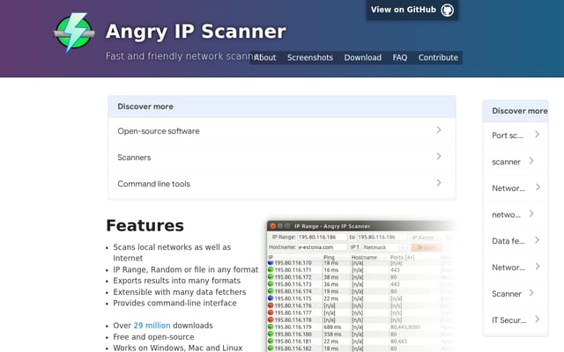Viewport: 564px width, 352px height.
Task: Click red close dot in screenshot titlebar
Action: click(x=272, y=226)
